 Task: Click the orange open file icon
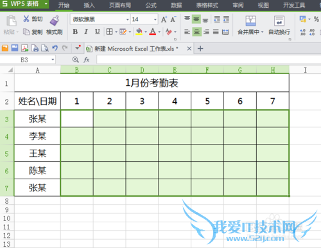5,48
